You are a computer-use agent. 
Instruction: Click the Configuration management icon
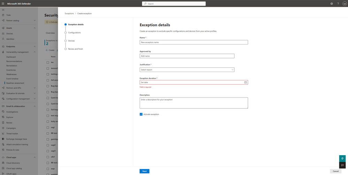click(3, 99)
